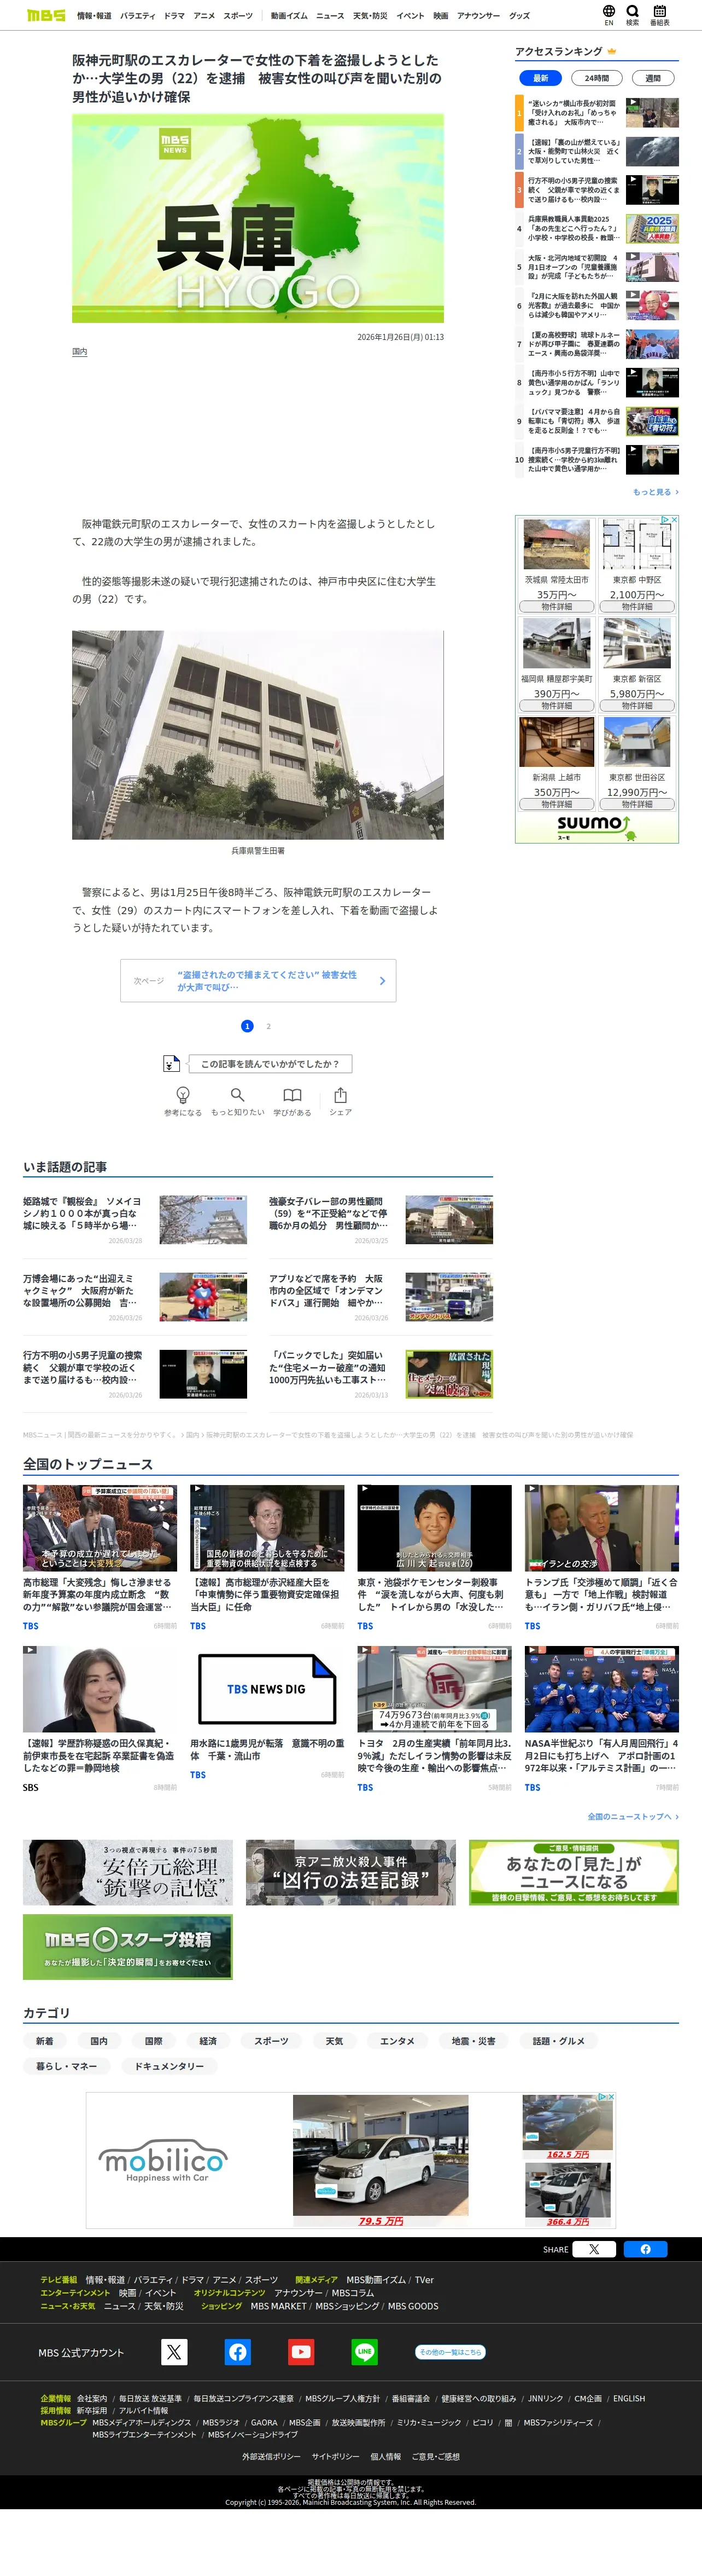Open the MBS logo home link

click(46, 15)
